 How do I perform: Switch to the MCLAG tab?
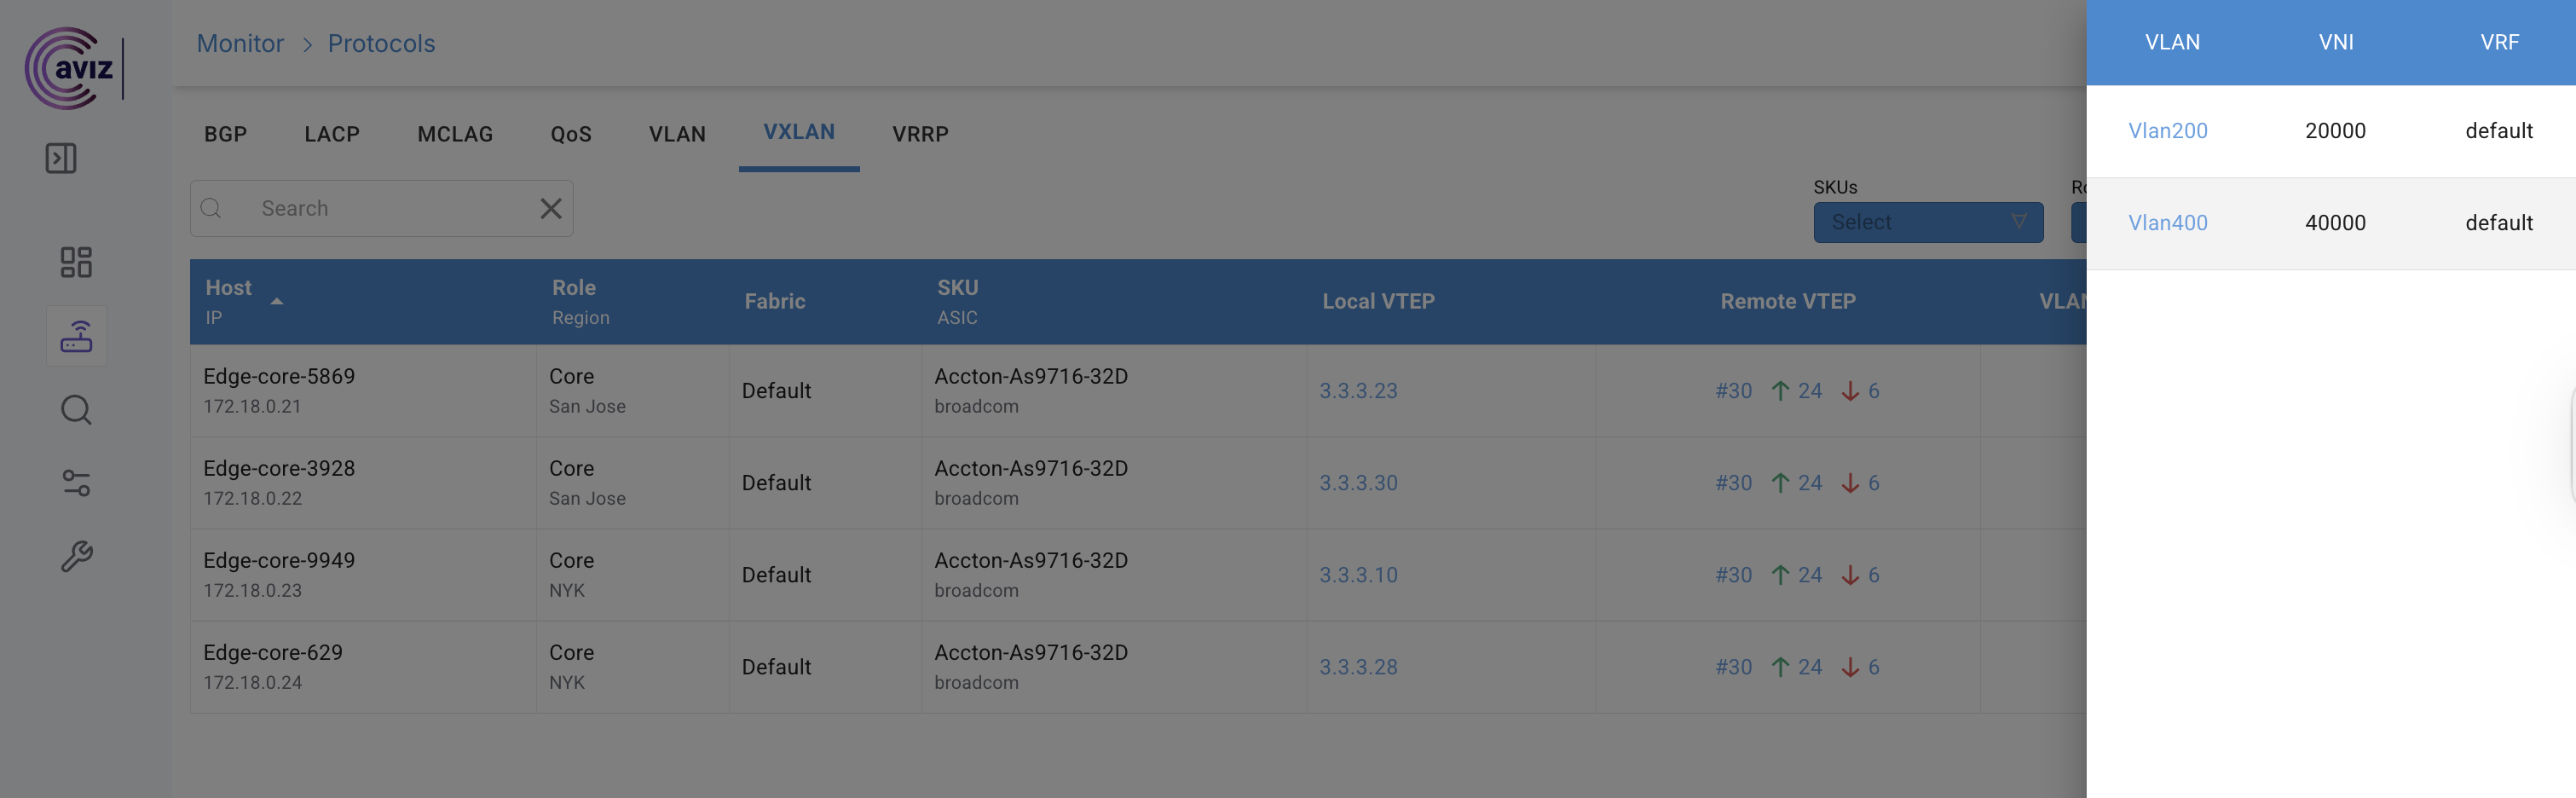pyautogui.click(x=455, y=134)
